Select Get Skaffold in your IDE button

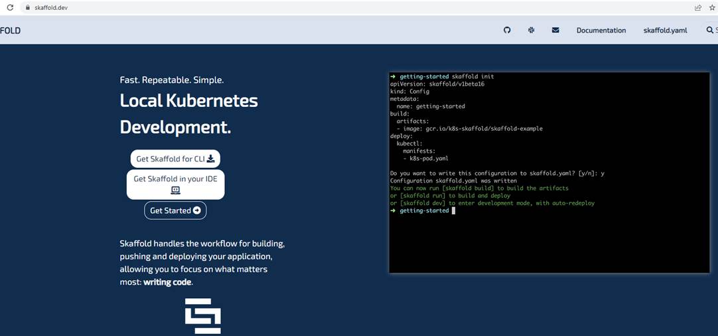coord(175,185)
